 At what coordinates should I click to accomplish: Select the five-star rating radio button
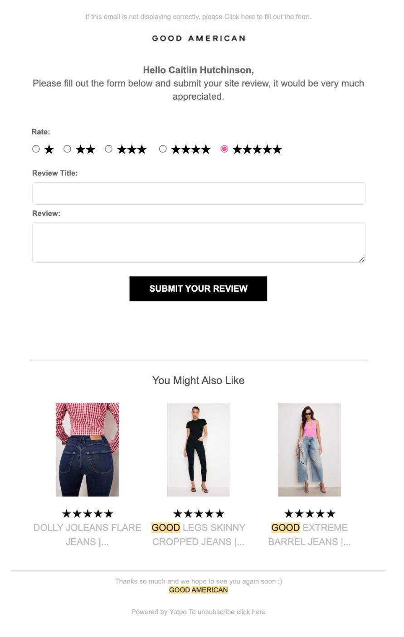(x=224, y=149)
